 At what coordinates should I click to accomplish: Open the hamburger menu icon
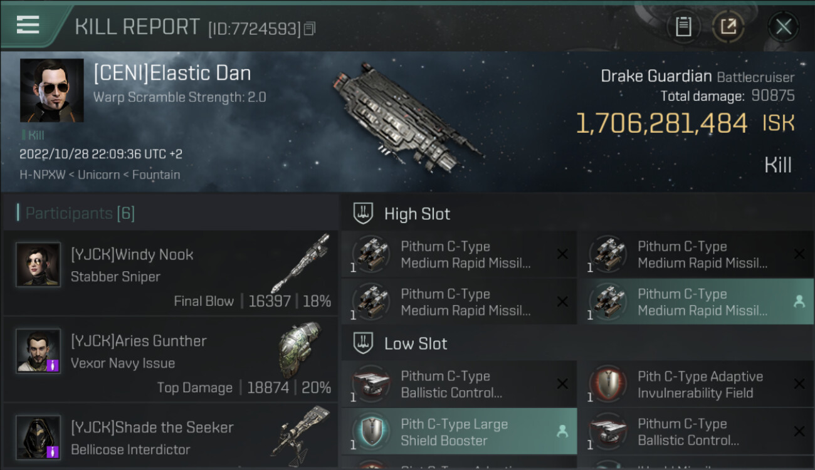(28, 25)
